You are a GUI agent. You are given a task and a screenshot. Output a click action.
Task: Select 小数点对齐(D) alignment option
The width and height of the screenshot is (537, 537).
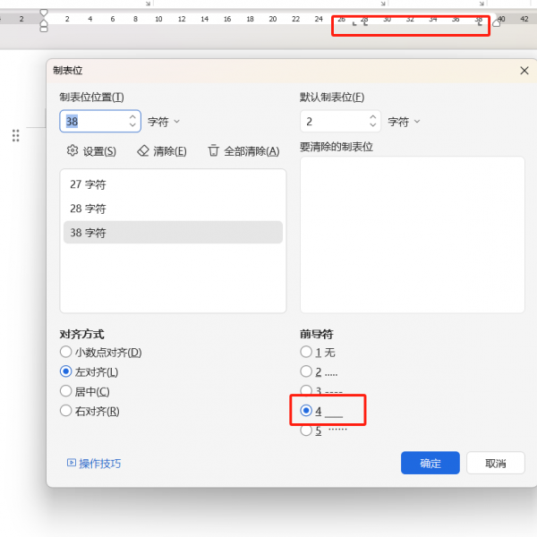(x=65, y=353)
